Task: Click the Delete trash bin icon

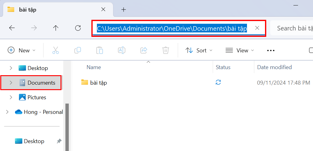Action: 165,51
